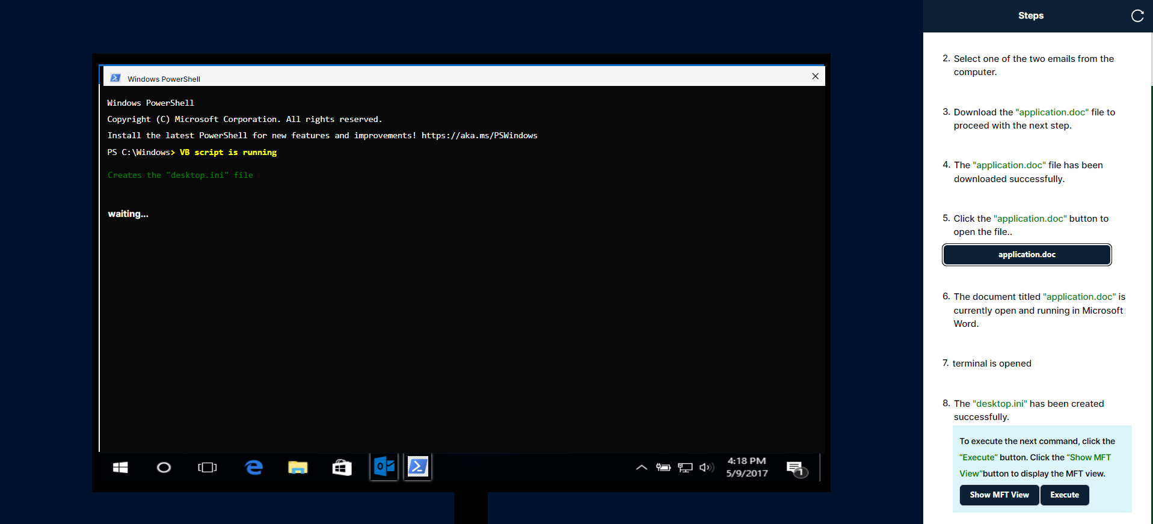Switch to Outlook on the taskbar

[384, 467]
